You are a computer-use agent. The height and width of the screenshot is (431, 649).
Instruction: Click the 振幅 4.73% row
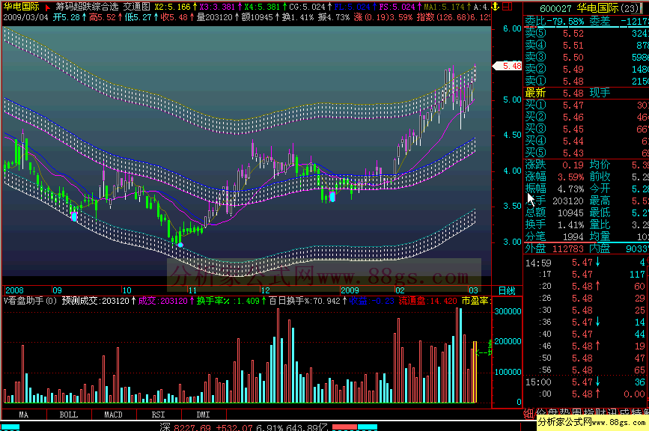point(555,189)
